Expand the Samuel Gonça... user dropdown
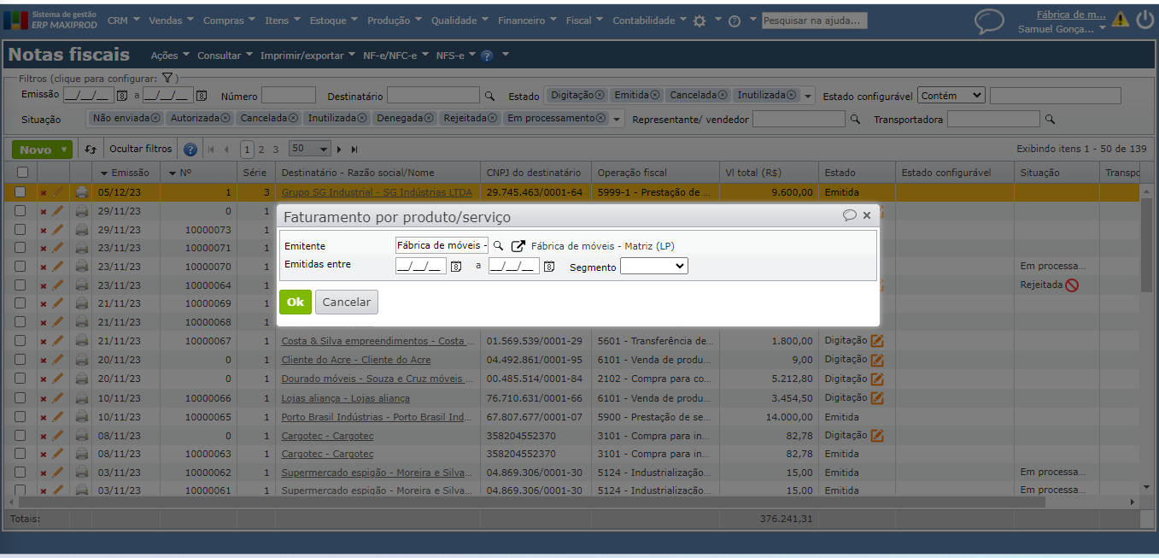Image resolution: width=1159 pixels, height=558 pixels. (1102, 29)
